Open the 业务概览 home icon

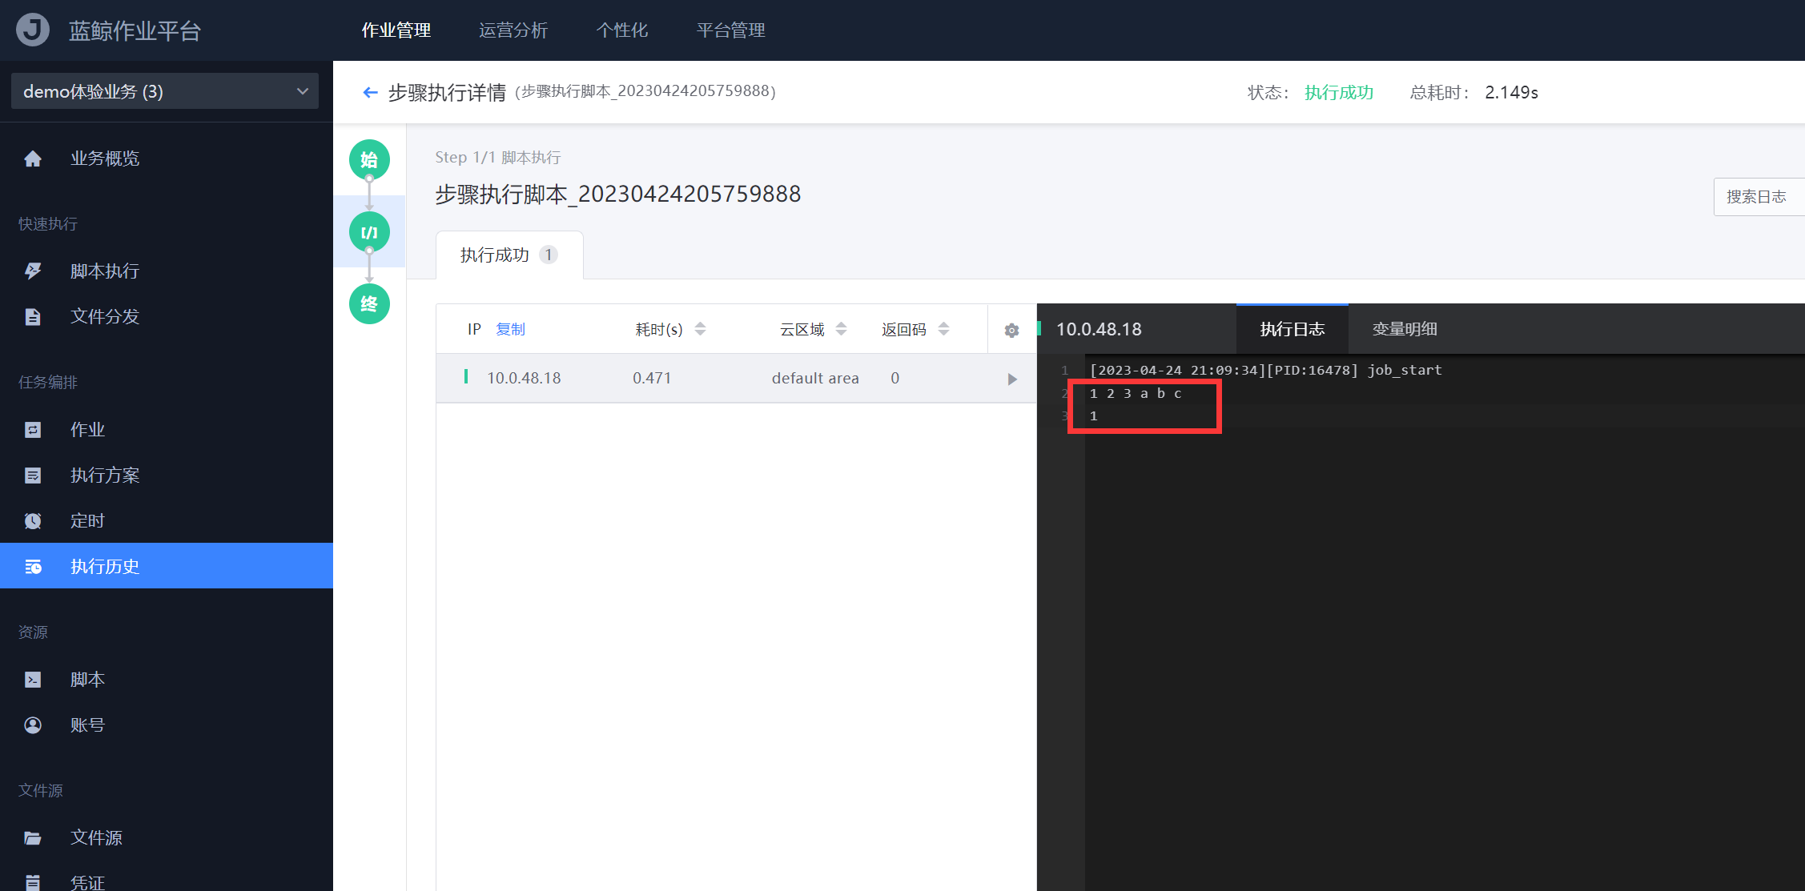pos(33,159)
